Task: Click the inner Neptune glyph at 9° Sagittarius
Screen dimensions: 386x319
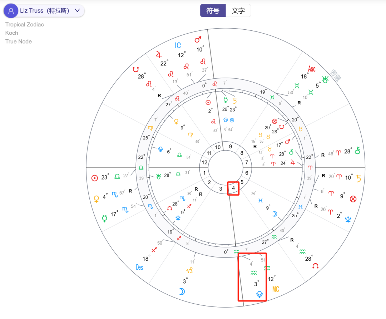Action: (178, 218)
